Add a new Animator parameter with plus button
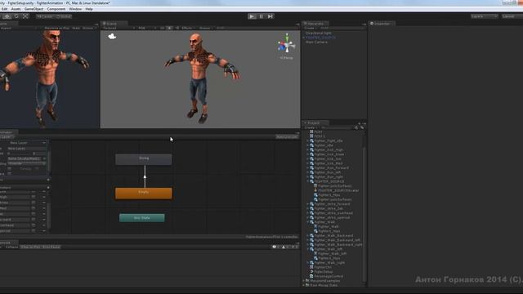Viewport: 523px width, 294px height. coord(48,188)
